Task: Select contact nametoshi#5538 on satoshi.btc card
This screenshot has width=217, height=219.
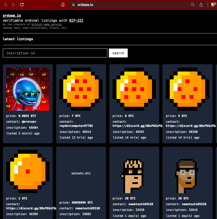Action: (88, 208)
